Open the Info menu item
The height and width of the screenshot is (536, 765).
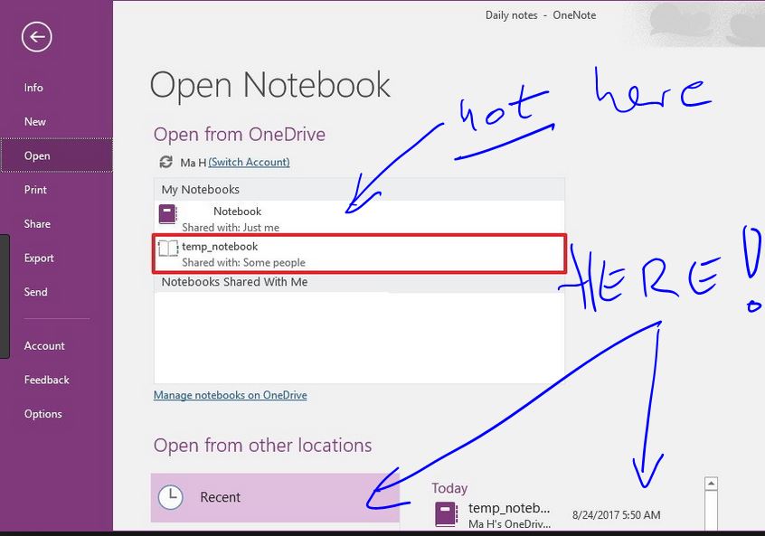click(x=33, y=88)
